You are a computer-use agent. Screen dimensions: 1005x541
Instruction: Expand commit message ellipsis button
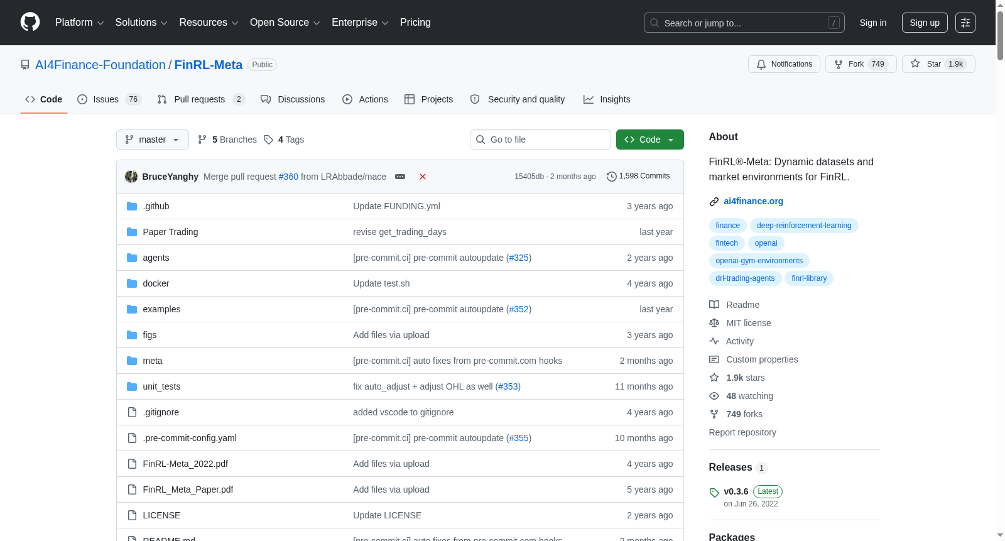click(x=400, y=177)
